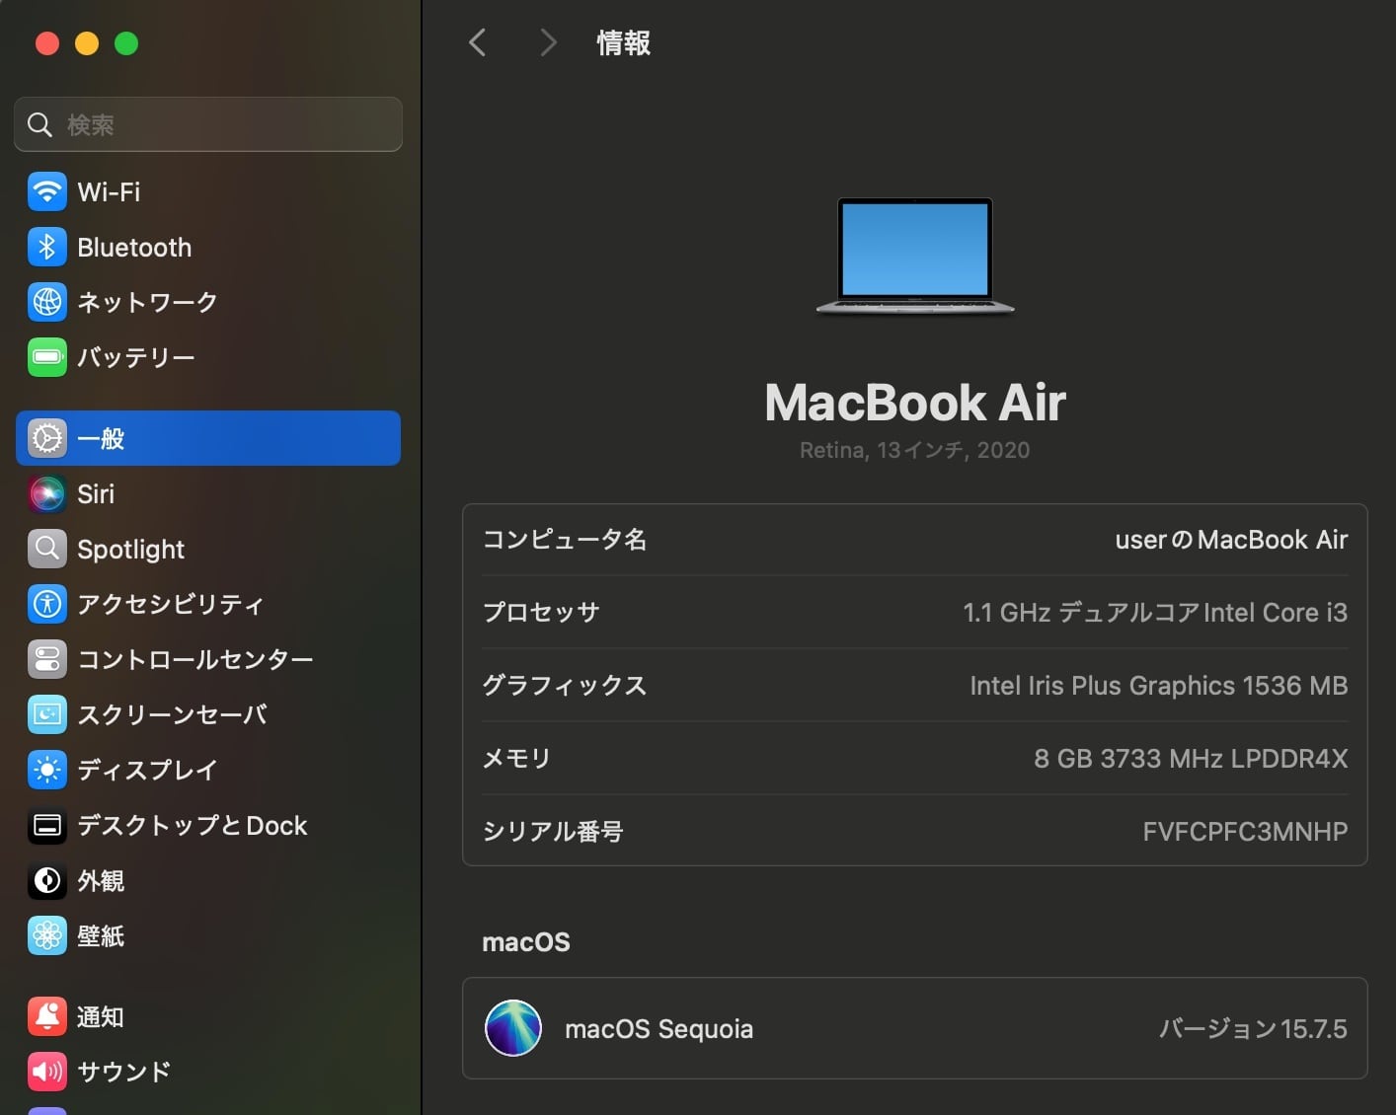Focus the 検索 search field
This screenshot has height=1115, width=1396.
(x=208, y=124)
